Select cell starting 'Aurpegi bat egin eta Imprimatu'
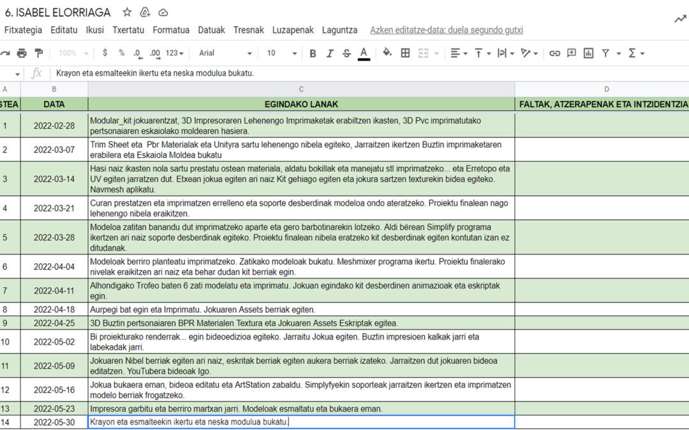 301,310
